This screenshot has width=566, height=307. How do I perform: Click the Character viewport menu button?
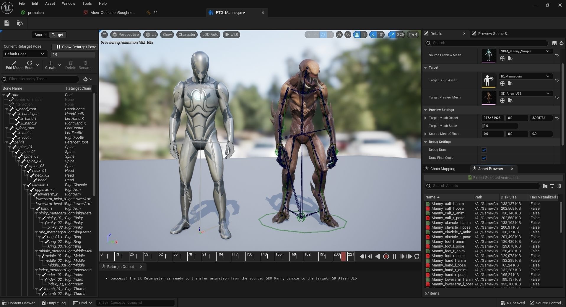[187, 35]
